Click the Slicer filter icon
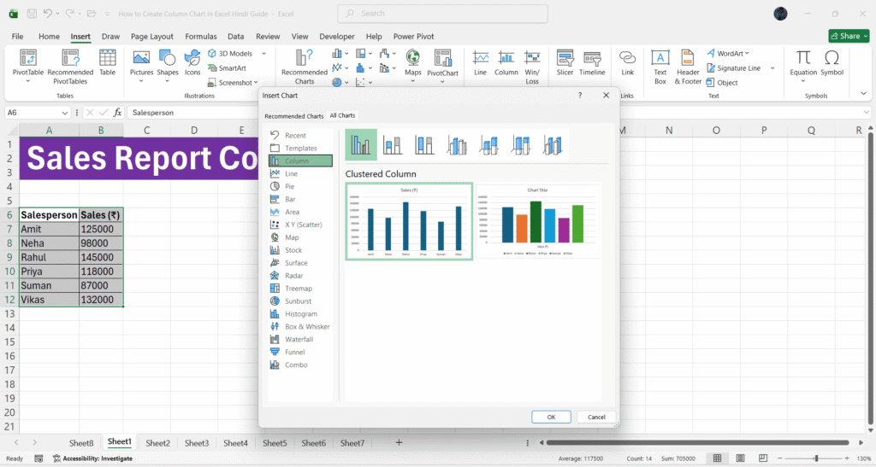Image resolution: width=876 pixels, height=467 pixels. (565, 62)
